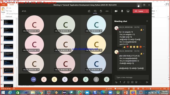The image size is (170, 95).
Task: React with heart emoji on message
Action: [x=127, y=47]
